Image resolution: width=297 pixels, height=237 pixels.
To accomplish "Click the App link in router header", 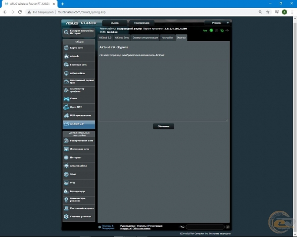I will click(205, 31).
